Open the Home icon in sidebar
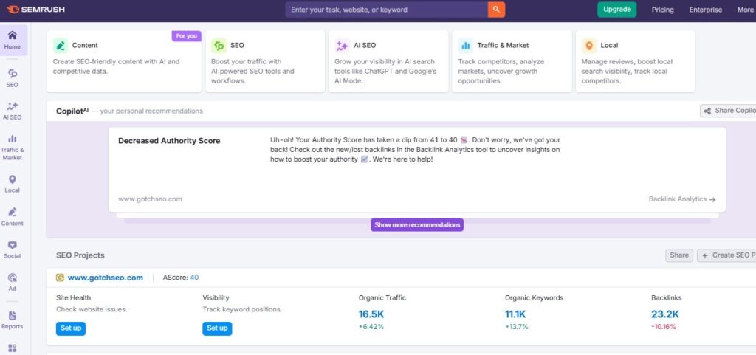Screen dimensions: 756x355 [13, 35]
